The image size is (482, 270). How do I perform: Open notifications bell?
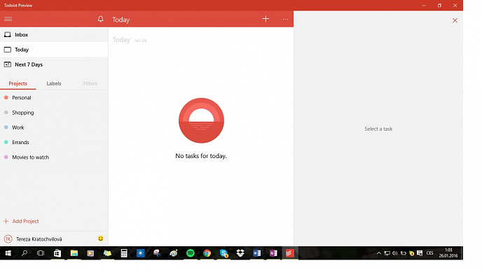100,19
